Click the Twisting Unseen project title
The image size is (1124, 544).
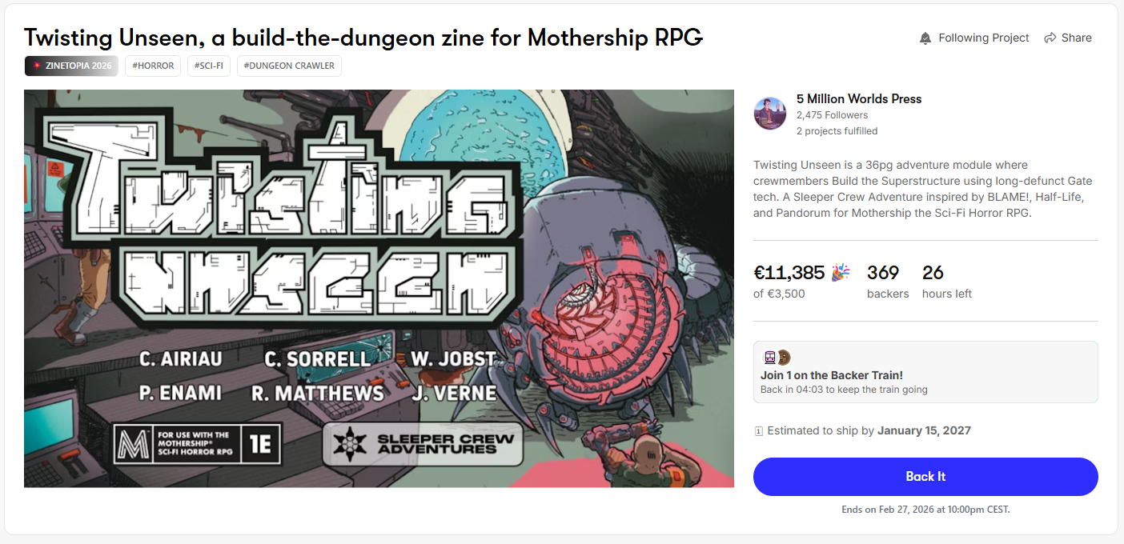363,37
